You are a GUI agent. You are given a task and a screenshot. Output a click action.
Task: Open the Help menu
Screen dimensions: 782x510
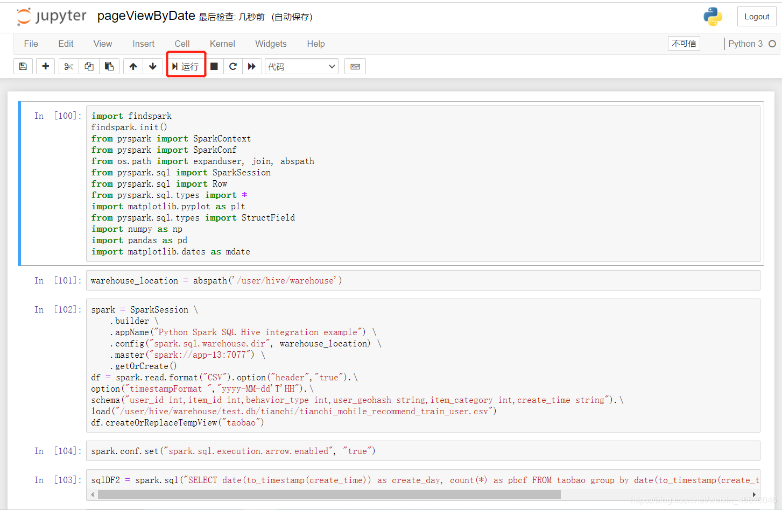pos(316,44)
